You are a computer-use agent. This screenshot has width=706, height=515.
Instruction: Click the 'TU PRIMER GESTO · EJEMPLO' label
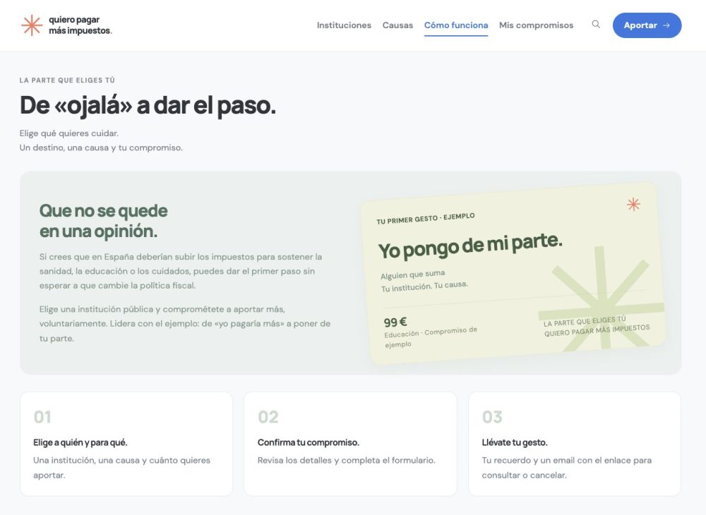click(426, 218)
